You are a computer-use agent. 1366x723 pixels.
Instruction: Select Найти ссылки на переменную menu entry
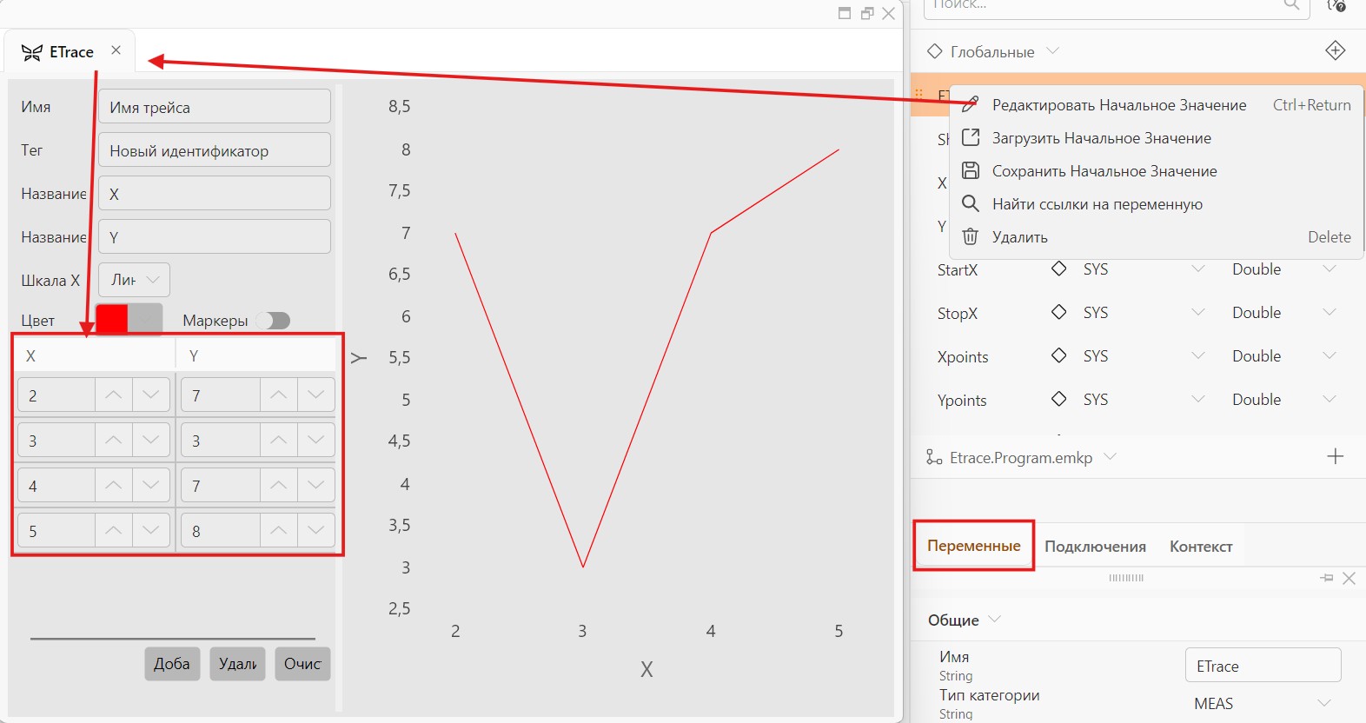click(x=1097, y=204)
